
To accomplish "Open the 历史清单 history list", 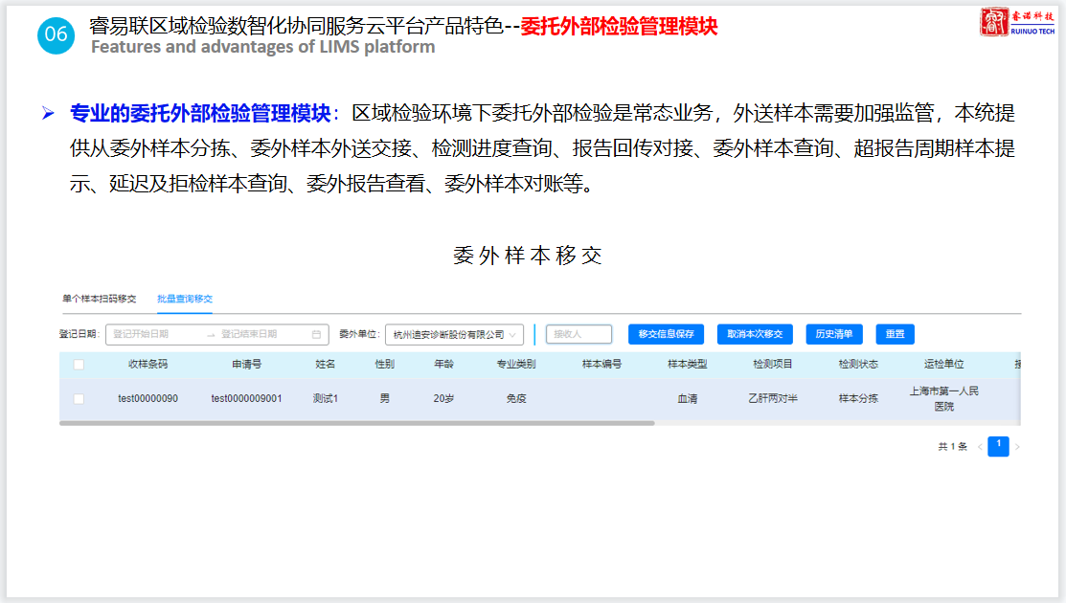I will (x=834, y=334).
